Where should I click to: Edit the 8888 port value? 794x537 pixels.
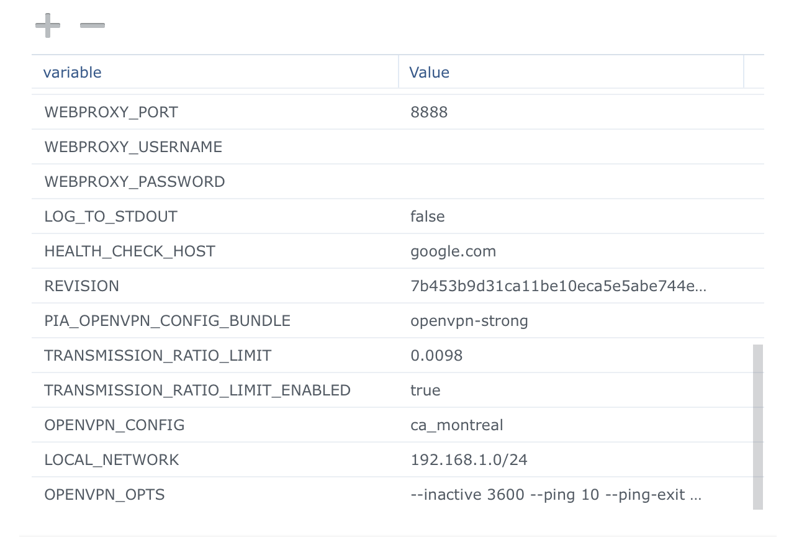click(429, 112)
